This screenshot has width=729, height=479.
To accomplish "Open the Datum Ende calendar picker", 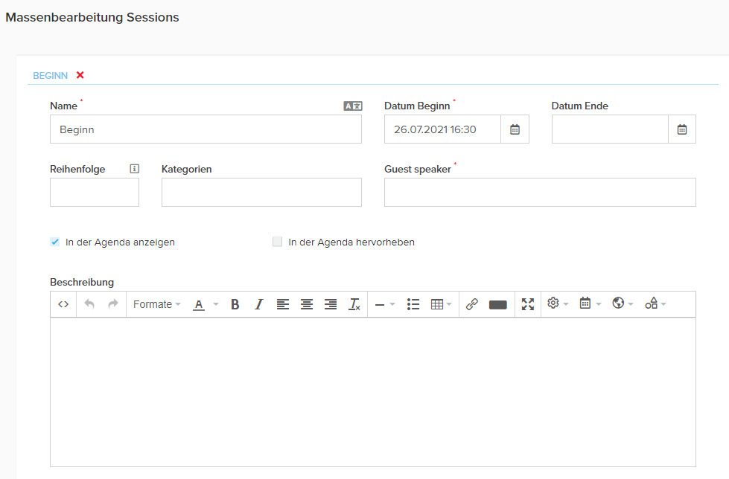I will click(682, 129).
